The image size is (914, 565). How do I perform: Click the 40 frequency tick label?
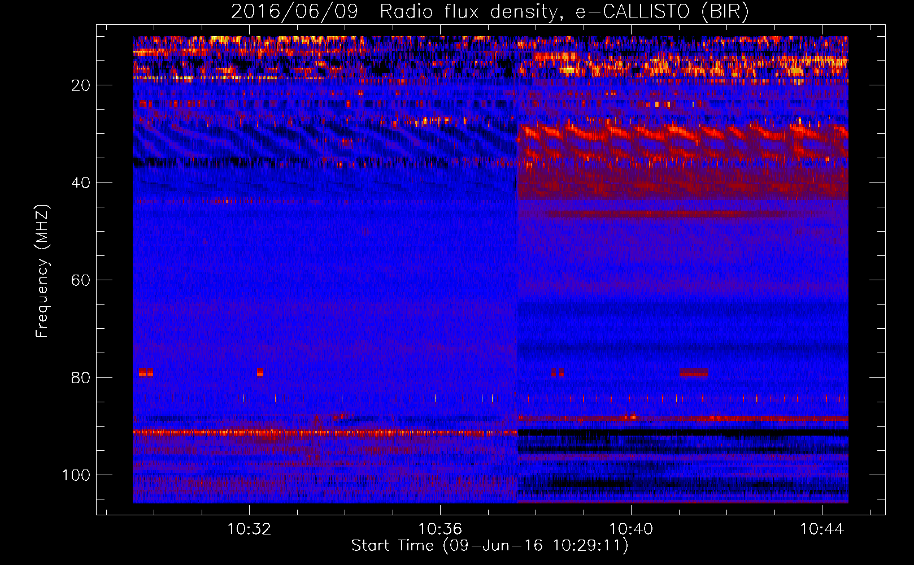point(81,183)
